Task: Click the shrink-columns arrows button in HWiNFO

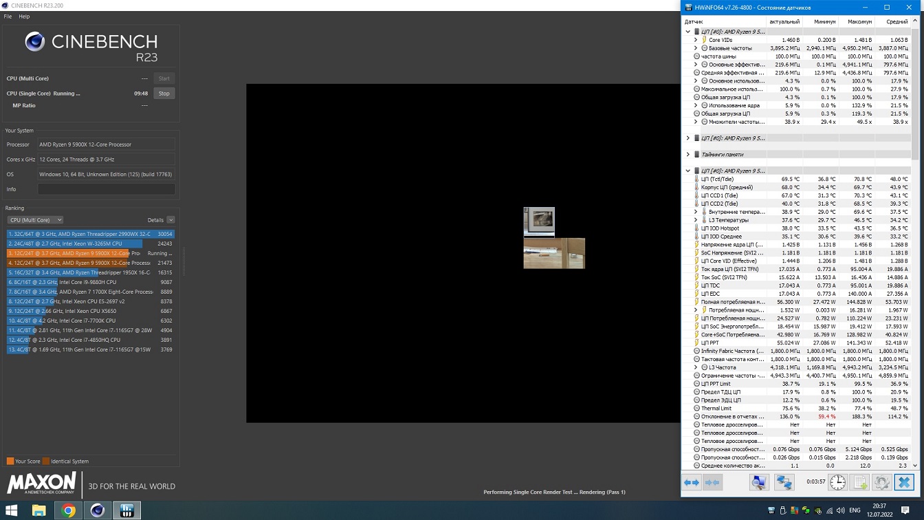Action: (x=712, y=482)
